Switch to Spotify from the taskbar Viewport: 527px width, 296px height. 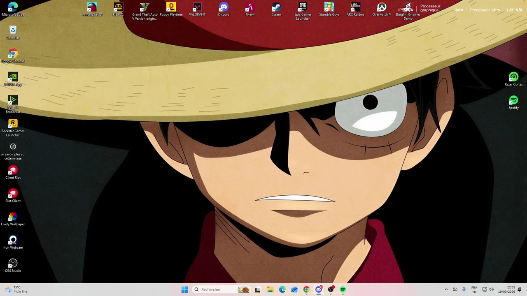coord(343,289)
